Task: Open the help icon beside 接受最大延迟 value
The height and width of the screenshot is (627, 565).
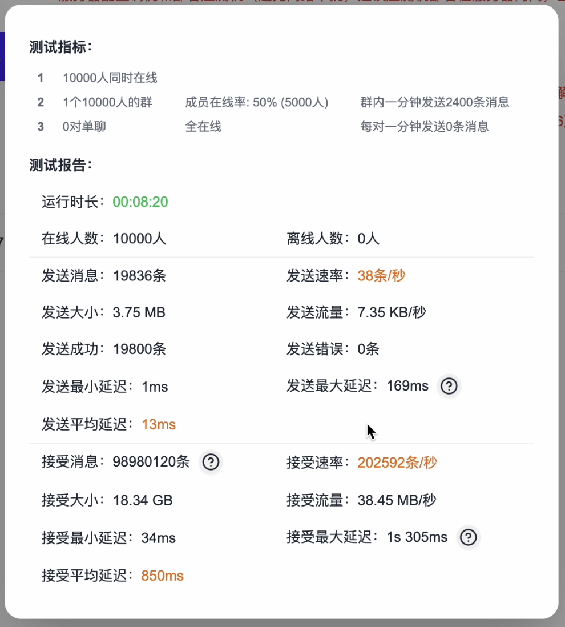Action: pyautogui.click(x=468, y=537)
